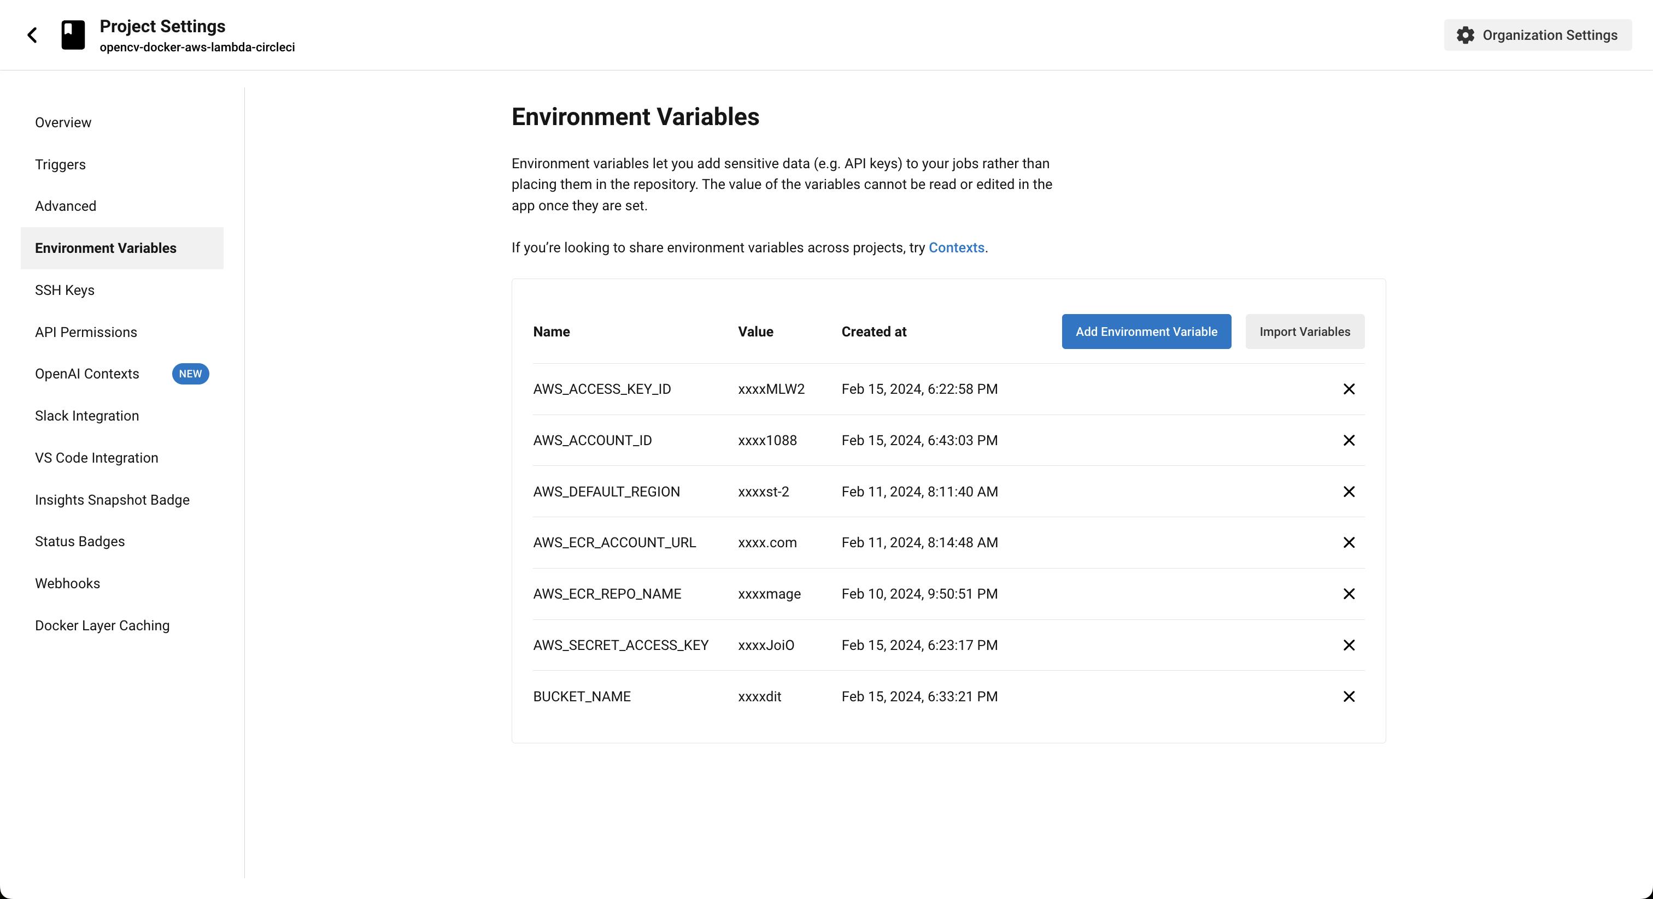
Task: Click the Import Variables button
Action: [1305, 332]
